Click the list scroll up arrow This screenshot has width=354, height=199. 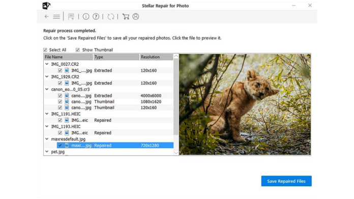176,56
